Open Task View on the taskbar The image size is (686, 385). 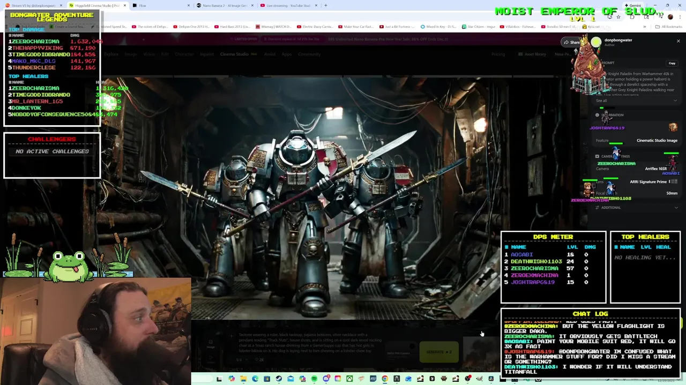(x=220, y=379)
